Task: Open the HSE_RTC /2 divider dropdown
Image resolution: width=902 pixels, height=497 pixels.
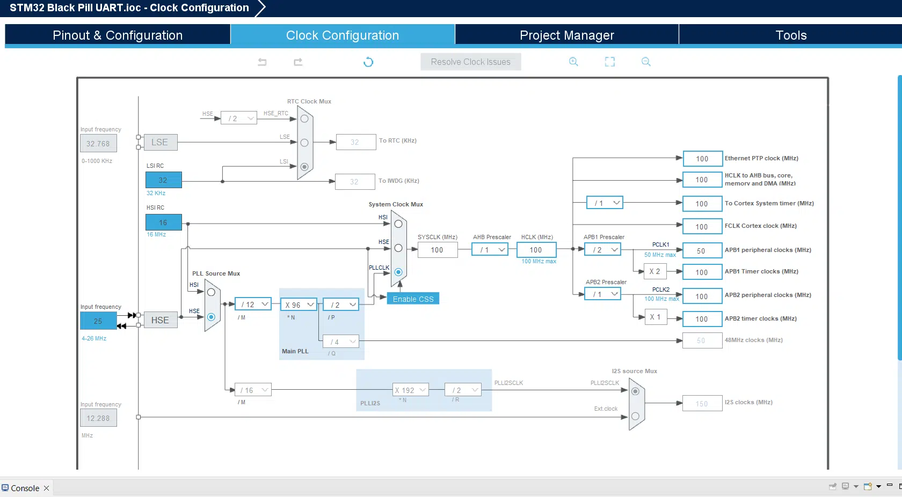Action: click(x=239, y=118)
